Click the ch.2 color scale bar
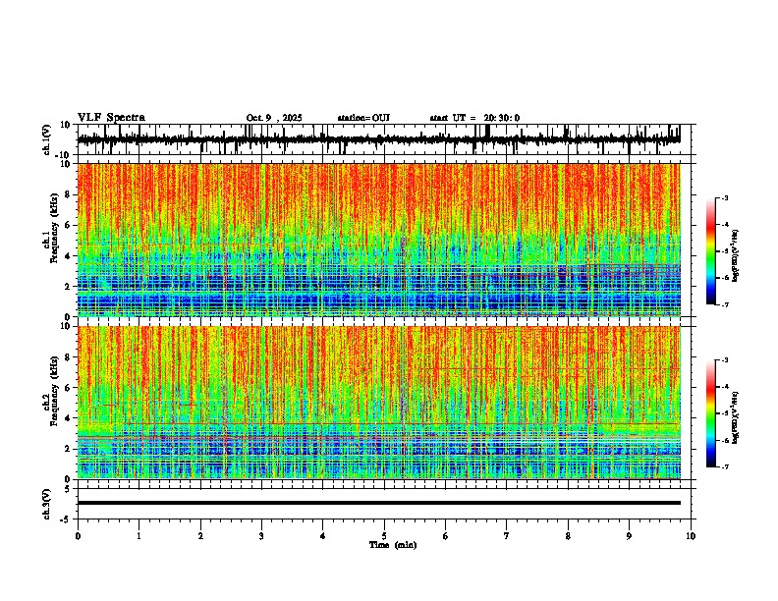 (710, 413)
